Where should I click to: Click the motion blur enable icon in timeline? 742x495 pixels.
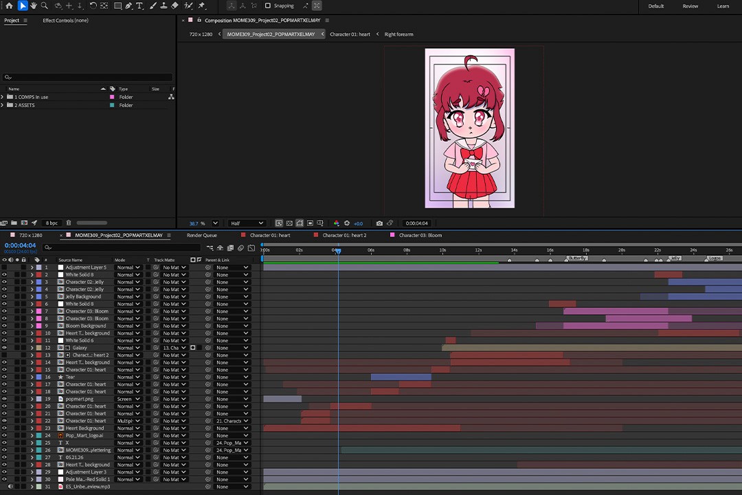(x=241, y=247)
